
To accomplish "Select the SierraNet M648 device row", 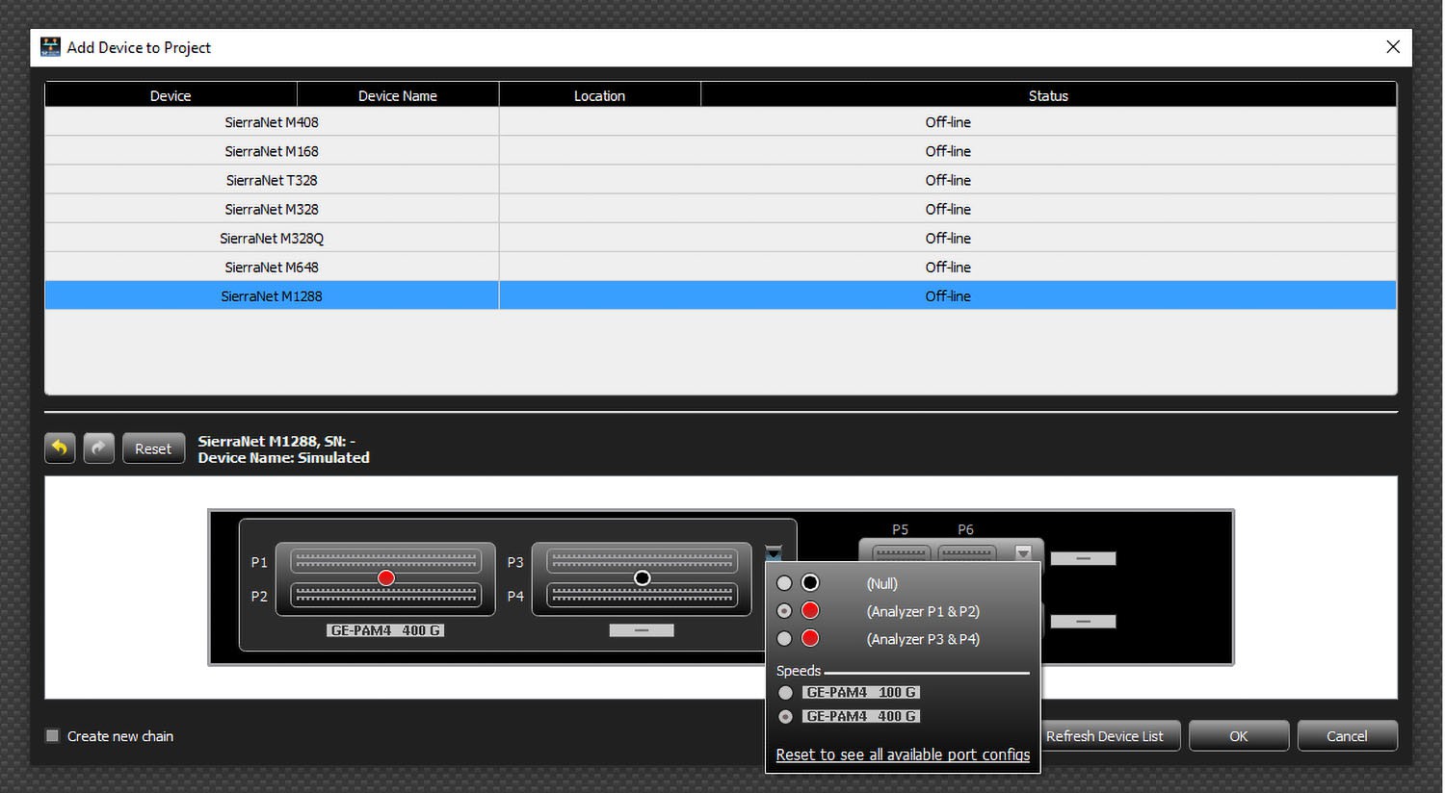I will click(x=721, y=267).
